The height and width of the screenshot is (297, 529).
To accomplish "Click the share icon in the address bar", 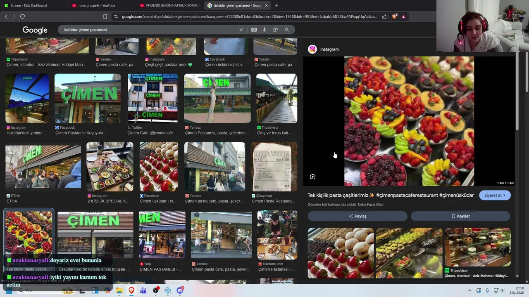I will click(x=384, y=16).
